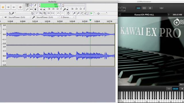The image size is (184, 103).
Task: Click the playback speed slider knob
Action: (x=98, y=14)
